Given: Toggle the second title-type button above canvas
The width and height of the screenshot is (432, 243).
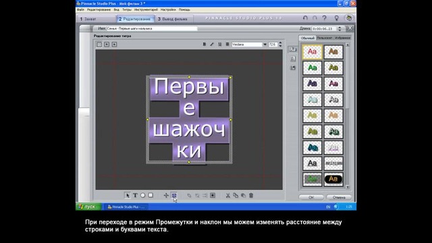Looking at the screenshot, I should pos(107,45).
